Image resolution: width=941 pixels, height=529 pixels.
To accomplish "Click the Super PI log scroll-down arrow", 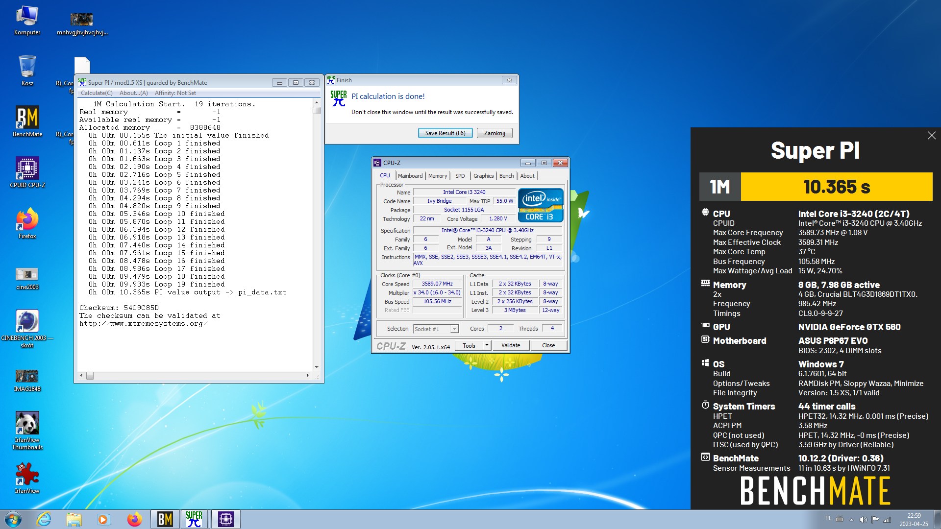I will [x=317, y=367].
